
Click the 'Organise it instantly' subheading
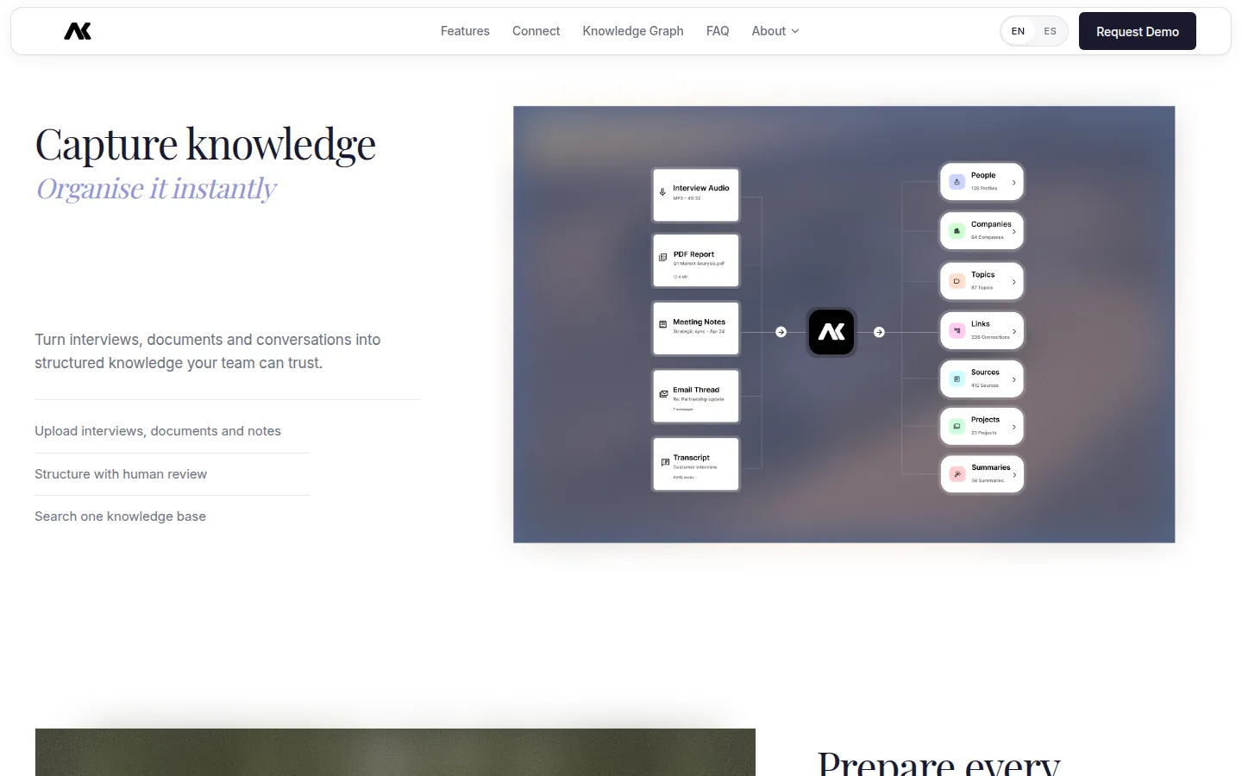click(156, 189)
